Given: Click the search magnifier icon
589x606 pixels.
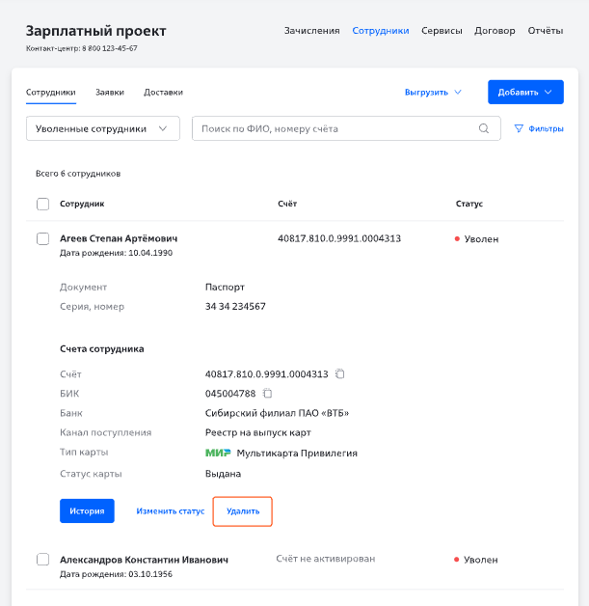Looking at the screenshot, I should pyautogui.click(x=484, y=128).
